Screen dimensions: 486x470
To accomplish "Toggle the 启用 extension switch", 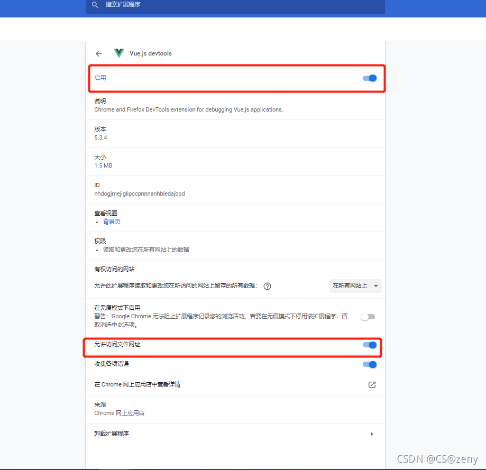I will point(370,78).
